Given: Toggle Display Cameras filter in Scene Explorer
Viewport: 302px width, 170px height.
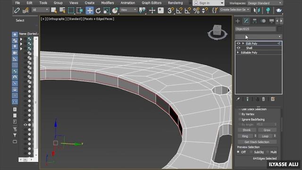Looking at the screenshot, I should click(x=15, y=53).
